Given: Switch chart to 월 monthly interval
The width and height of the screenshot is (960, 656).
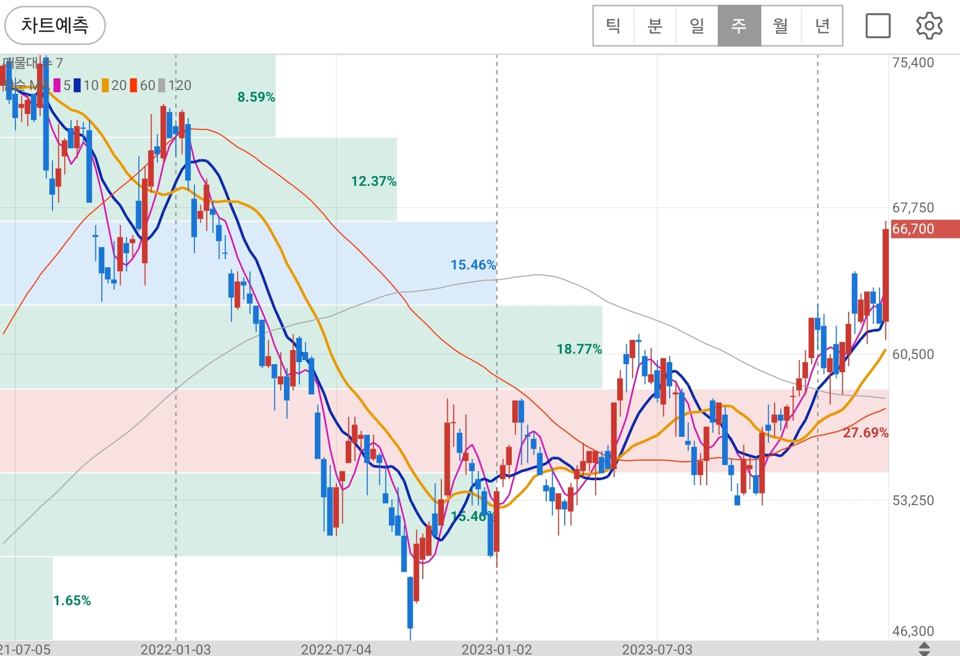Looking at the screenshot, I should (781, 26).
